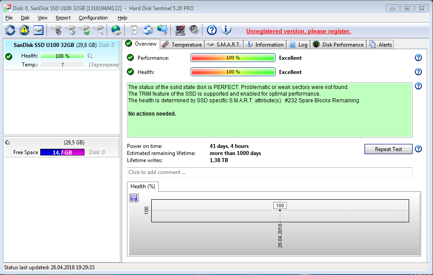Click the toolbar info bubble icon
This screenshot has width=433, height=275.
point(226,30)
